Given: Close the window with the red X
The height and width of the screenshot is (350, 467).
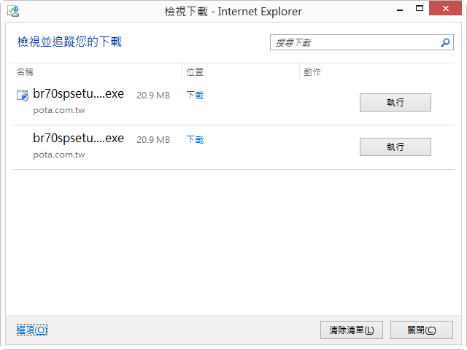Looking at the screenshot, I should [x=445, y=8].
